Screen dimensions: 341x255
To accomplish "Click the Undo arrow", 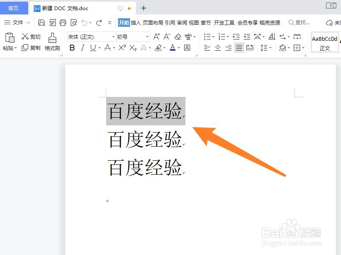I will (84, 23).
